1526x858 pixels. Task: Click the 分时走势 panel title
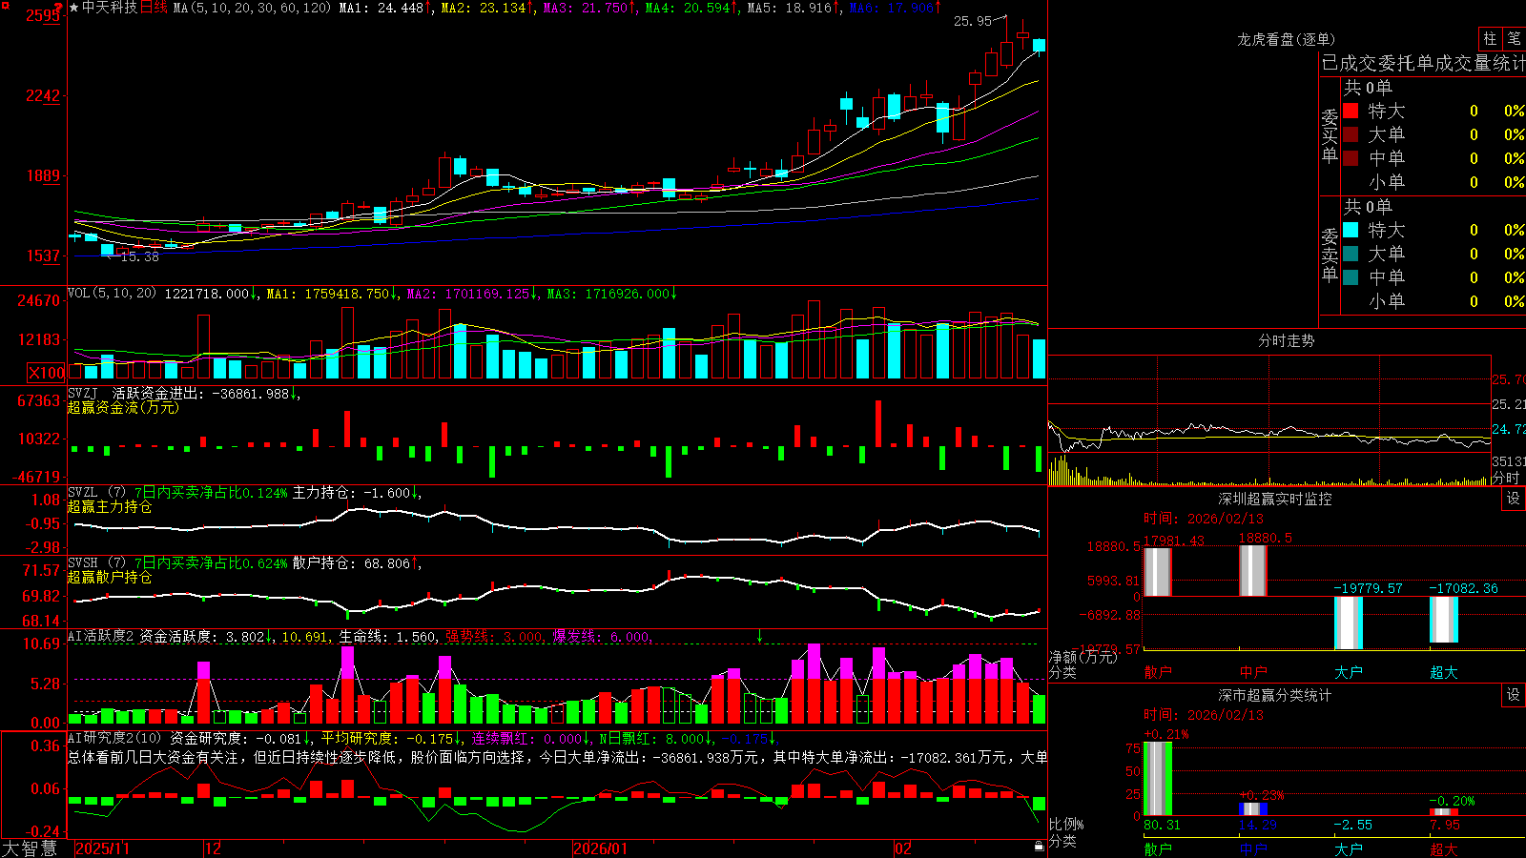coord(1286,340)
